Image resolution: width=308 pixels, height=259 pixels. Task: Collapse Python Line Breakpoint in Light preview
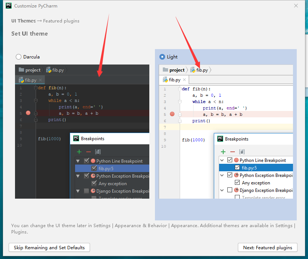point(222,160)
